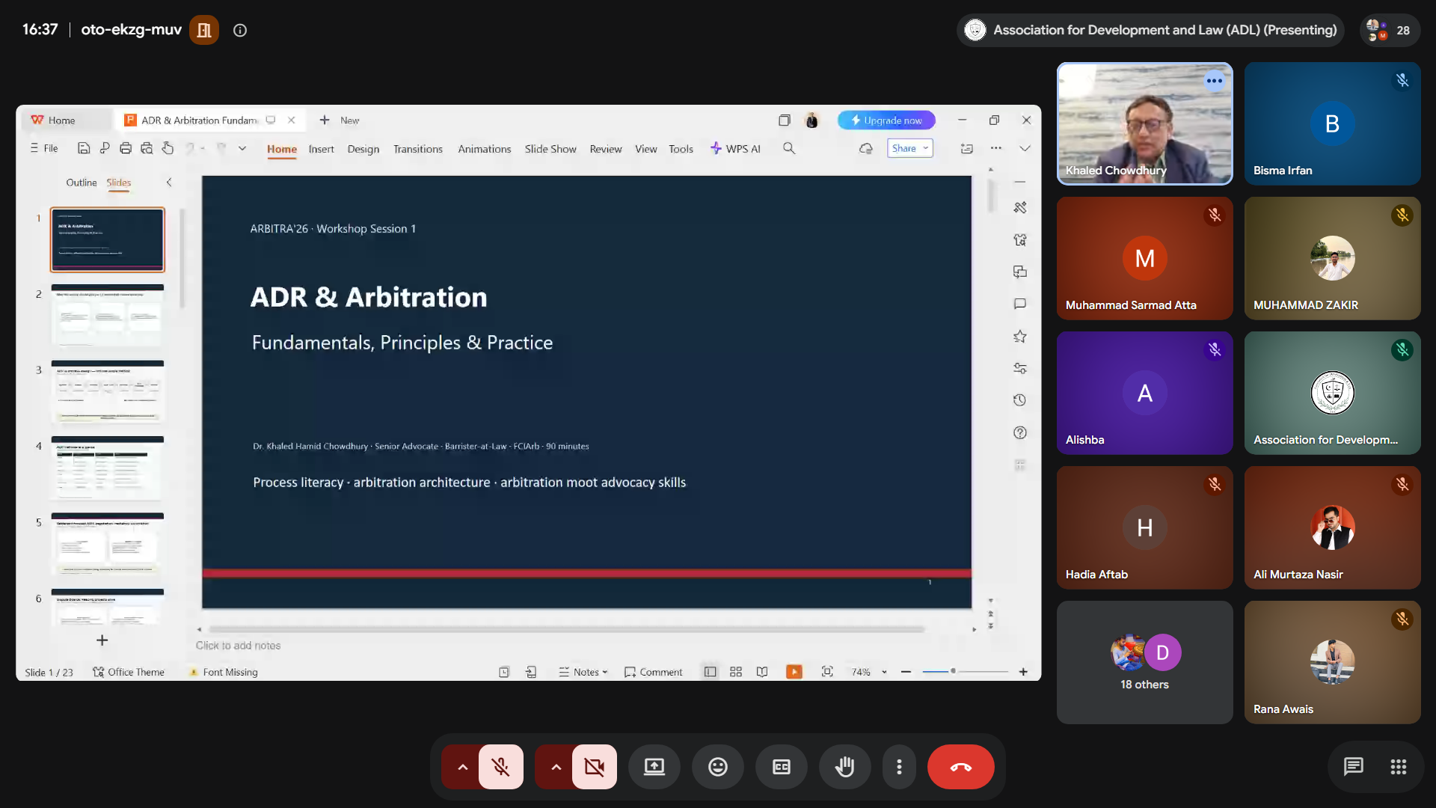Expand video settings arrow beside camera
1436x808 pixels.
[x=556, y=767]
